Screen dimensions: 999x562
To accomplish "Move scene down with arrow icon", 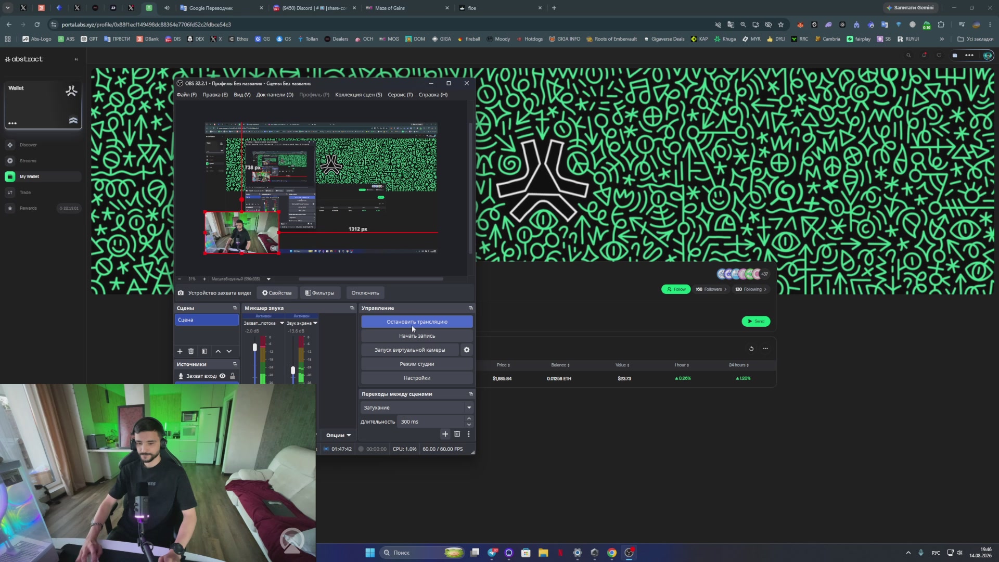I will coord(229,351).
